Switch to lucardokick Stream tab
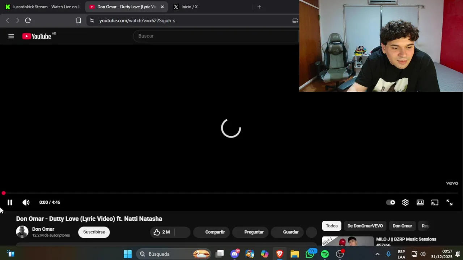The image size is (463, 260). tap(43, 7)
